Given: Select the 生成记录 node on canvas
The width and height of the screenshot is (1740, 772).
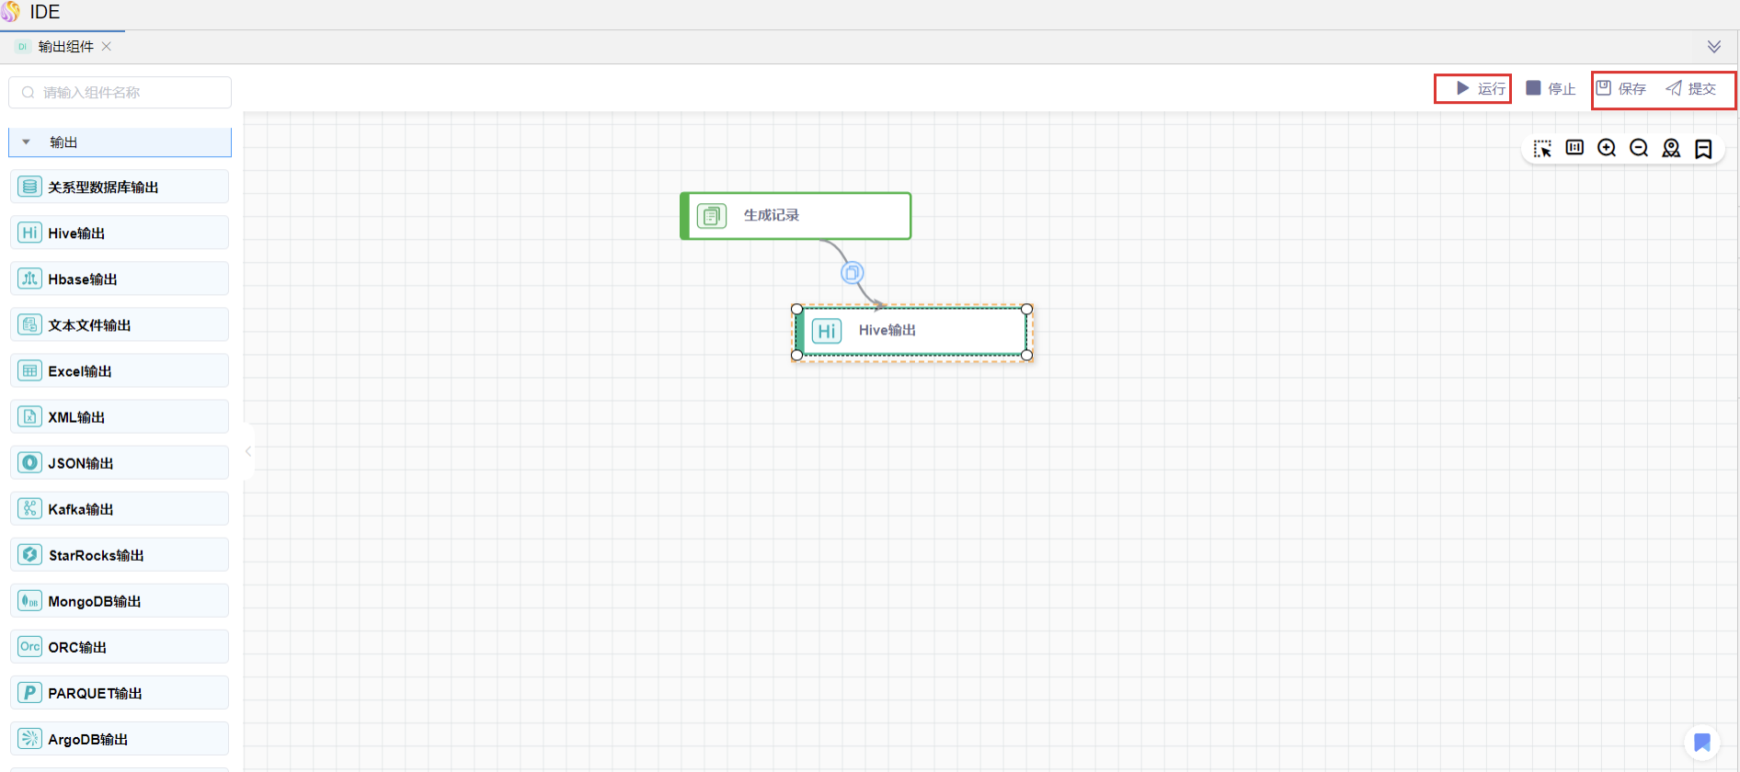Looking at the screenshot, I should 796,216.
